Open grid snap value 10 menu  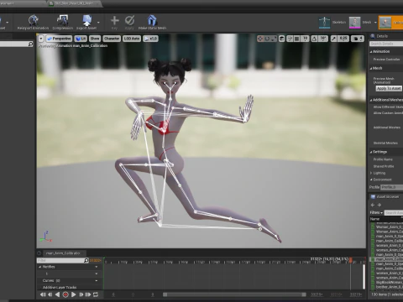point(305,39)
